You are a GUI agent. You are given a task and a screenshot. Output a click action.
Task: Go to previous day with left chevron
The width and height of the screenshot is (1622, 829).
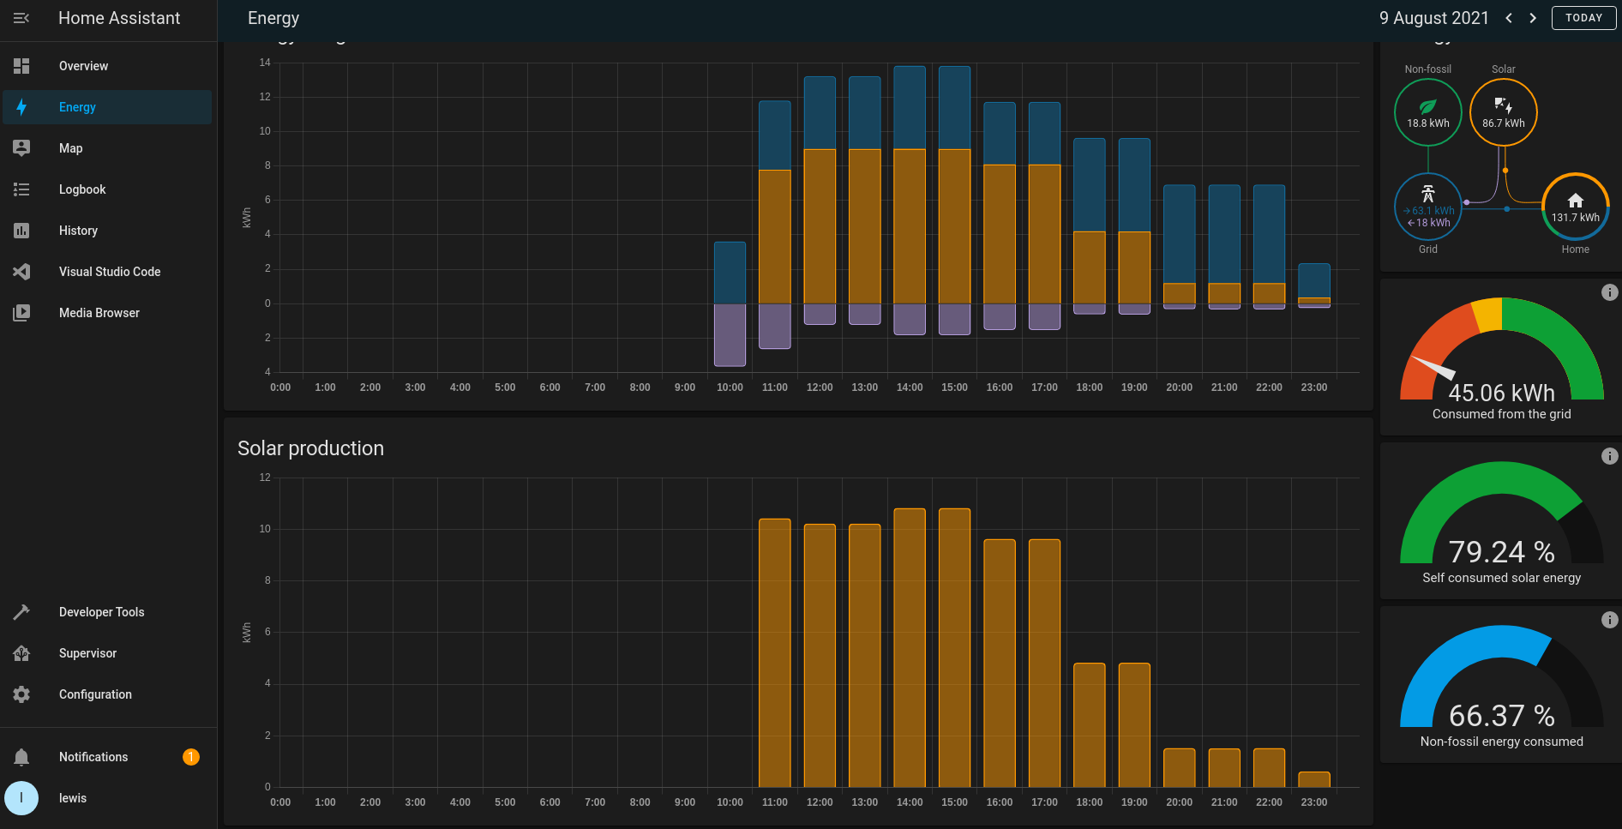(x=1509, y=18)
